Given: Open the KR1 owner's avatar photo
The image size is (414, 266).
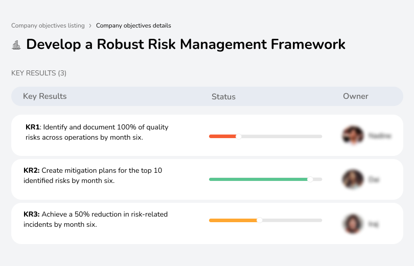Looking at the screenshot, I should click(x=352, y=136).
